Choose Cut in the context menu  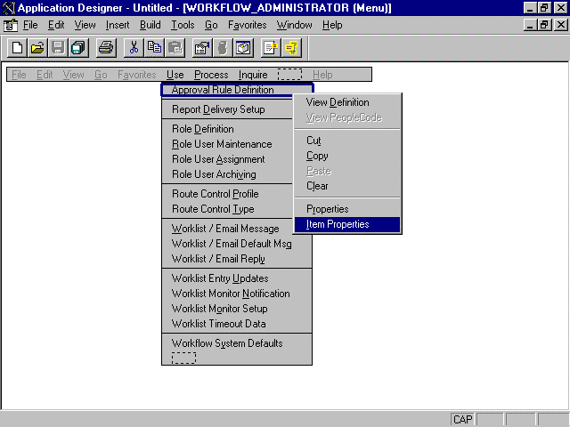(x=347, y=141)
